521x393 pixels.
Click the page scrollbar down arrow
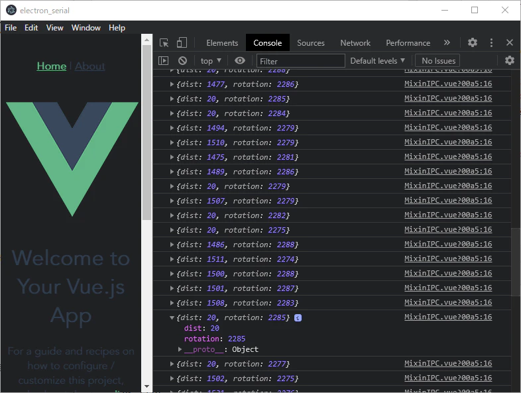click(146, 386)
